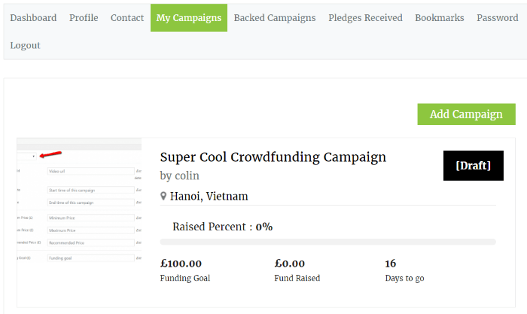Click the £100.00 funding goal amount
This screenshot has width=527, height=314.
click(x=181, y=264)
